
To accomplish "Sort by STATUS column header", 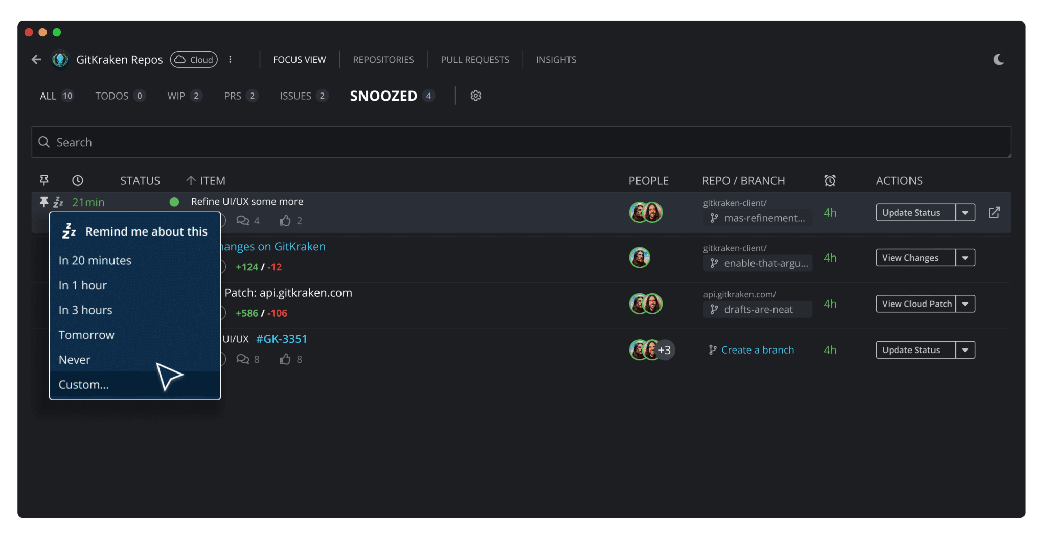I will tap(140, 181).
